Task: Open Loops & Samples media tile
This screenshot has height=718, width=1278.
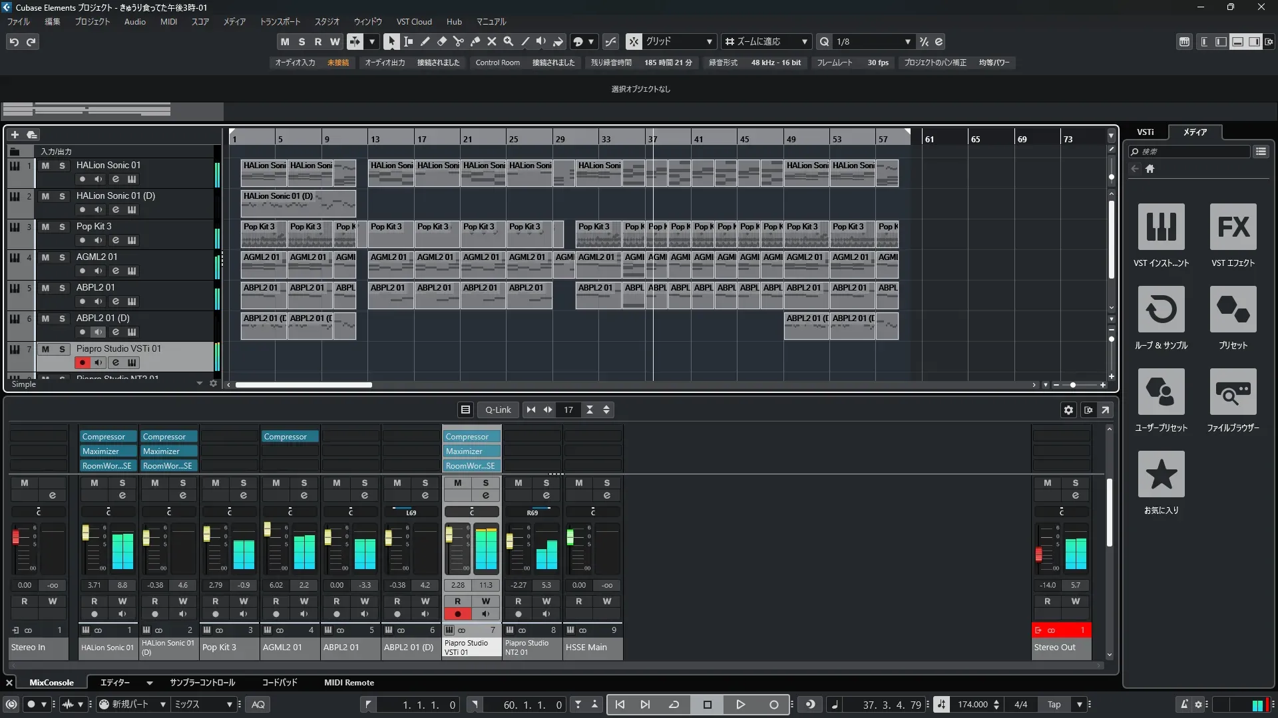Action: pyautogui.click(x=1161, y=310)
